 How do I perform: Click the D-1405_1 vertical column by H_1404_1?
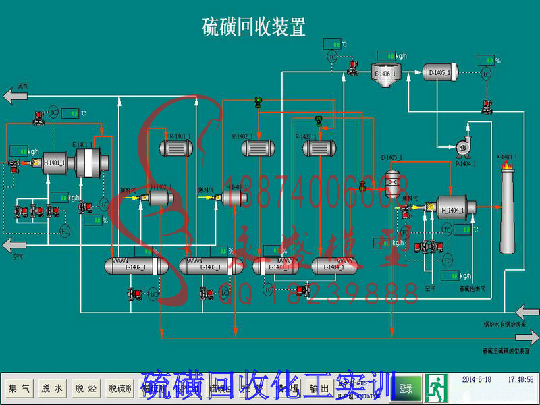coord(392,184)
